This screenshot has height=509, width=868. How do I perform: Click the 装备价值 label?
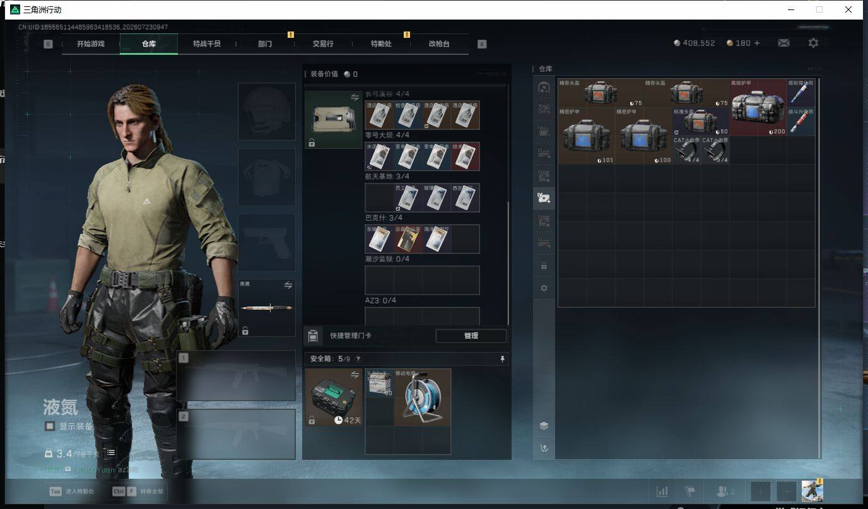coord(324,74)
